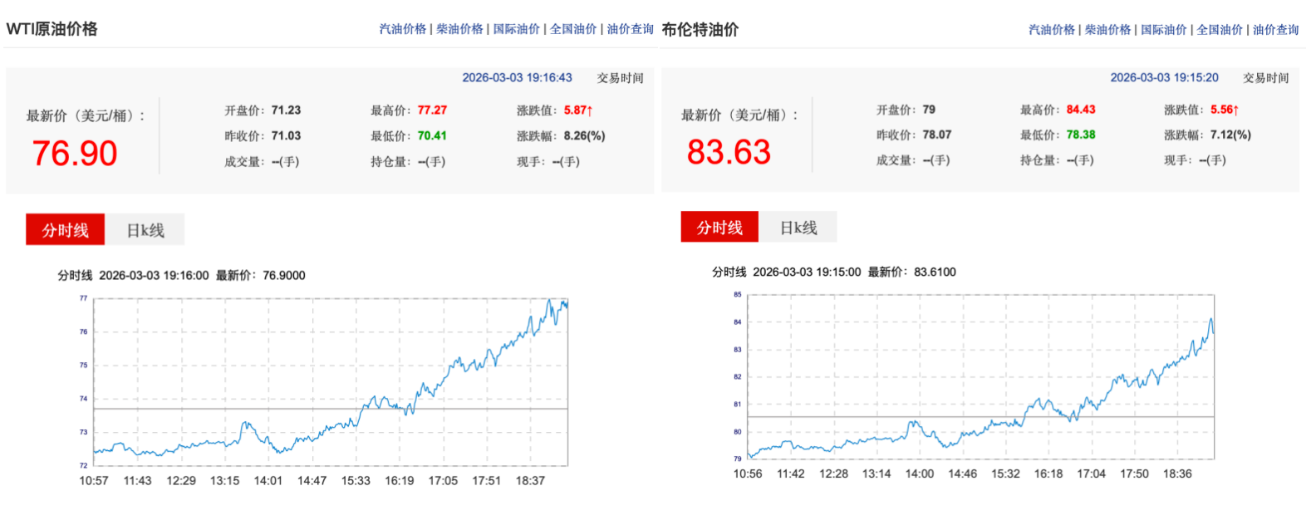The width and height of the screenshot is (1311, 520).
Task: Open 全国油价 link in Brent panel
Action: click(1220, 30)
